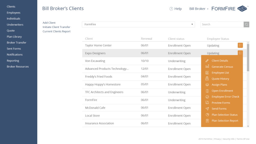This screenshot has width=256, height=144.
Task: Click the scrollbar up arrow
Action: (248, 43)
